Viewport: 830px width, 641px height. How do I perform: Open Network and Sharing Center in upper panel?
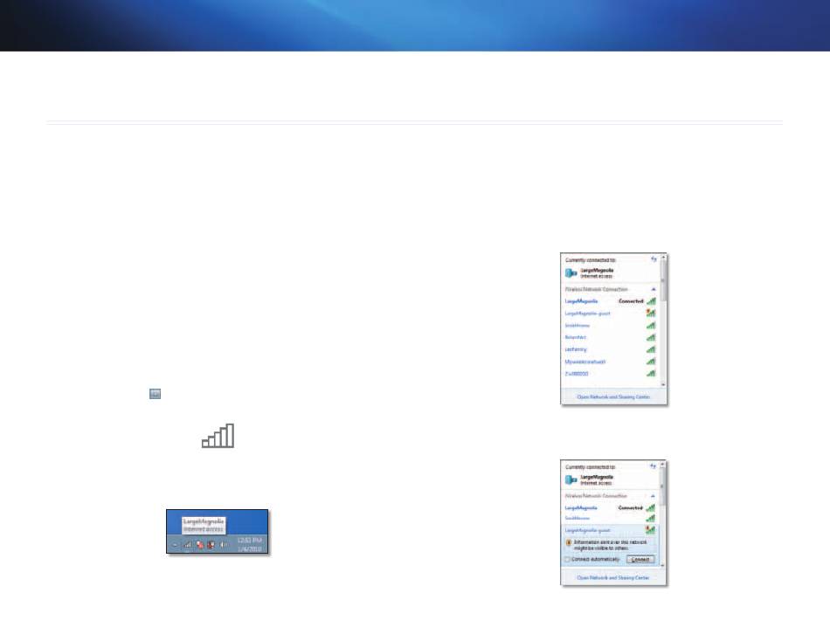[x=612, y=396]
